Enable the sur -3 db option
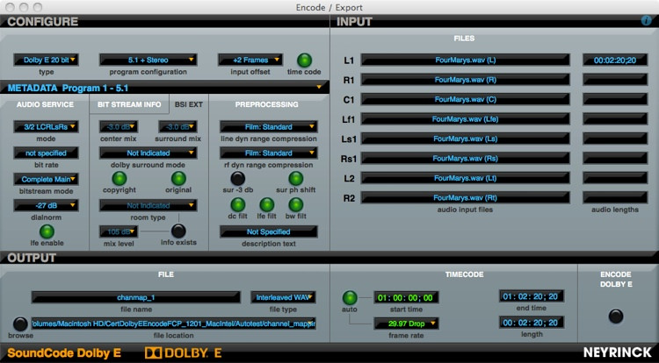The image size is (659, 363). coord(237,178)
